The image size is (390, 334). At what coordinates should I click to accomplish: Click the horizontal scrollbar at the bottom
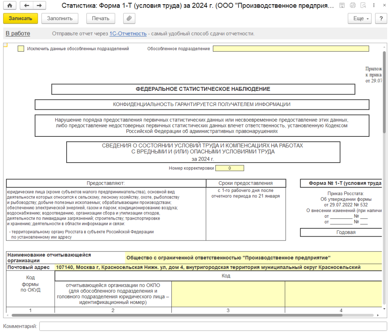point(190,315)
